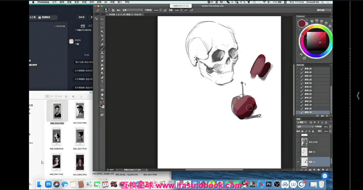
Task: Select the Brush tool
Action: pos(102,48)
